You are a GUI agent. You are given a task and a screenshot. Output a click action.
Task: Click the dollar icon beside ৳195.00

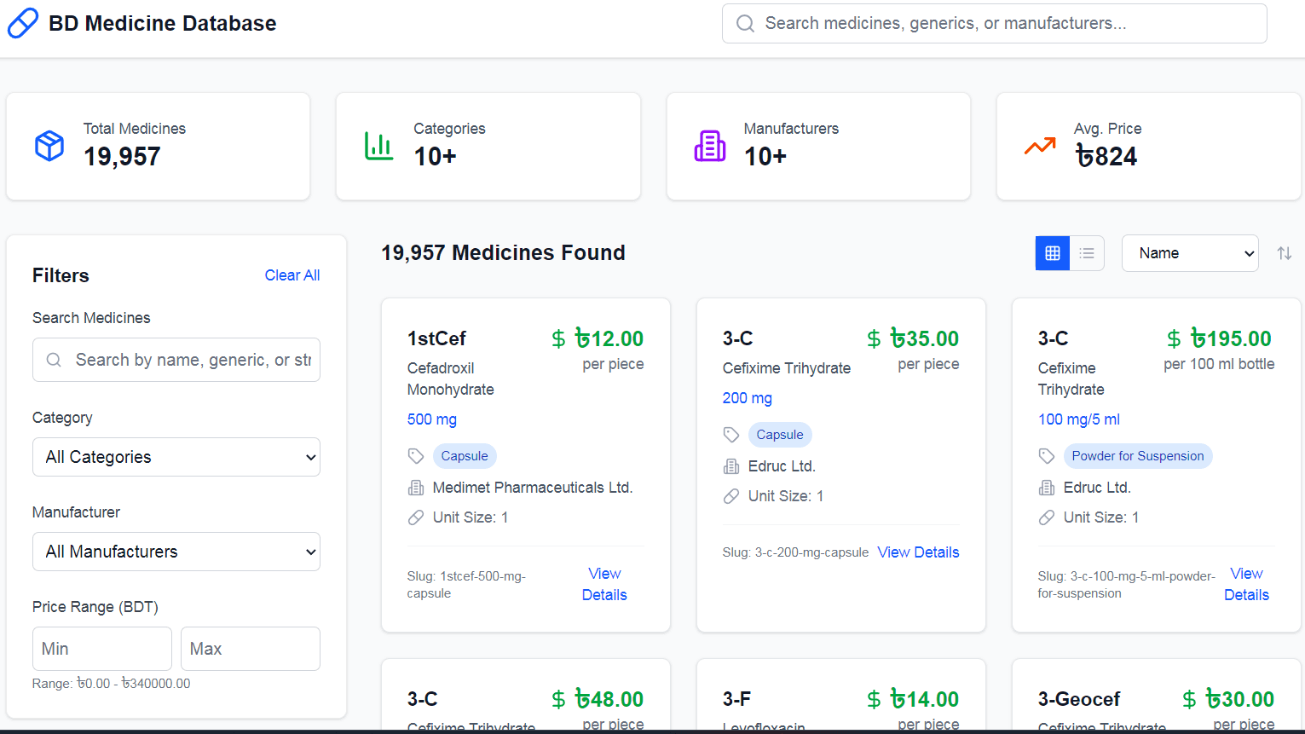coord(1174,339)
